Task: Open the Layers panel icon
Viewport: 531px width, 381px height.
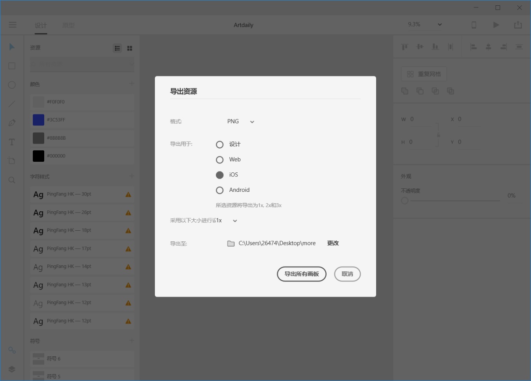Action: click(12, 369)
